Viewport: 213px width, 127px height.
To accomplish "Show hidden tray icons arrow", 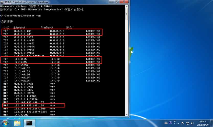I will 178,123.
